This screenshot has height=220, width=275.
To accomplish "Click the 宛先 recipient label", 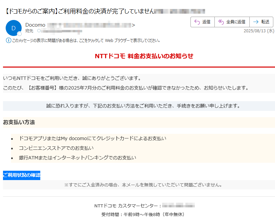I will pos(29,31).
